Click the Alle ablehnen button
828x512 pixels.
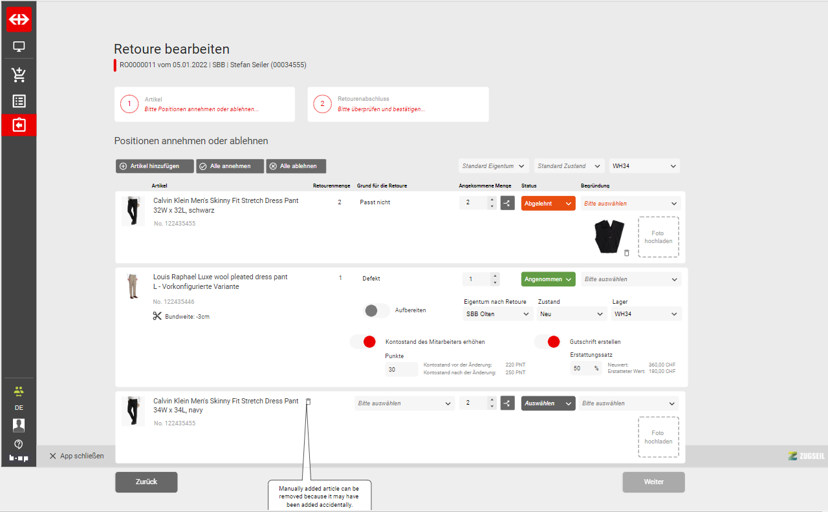point(296,166)
